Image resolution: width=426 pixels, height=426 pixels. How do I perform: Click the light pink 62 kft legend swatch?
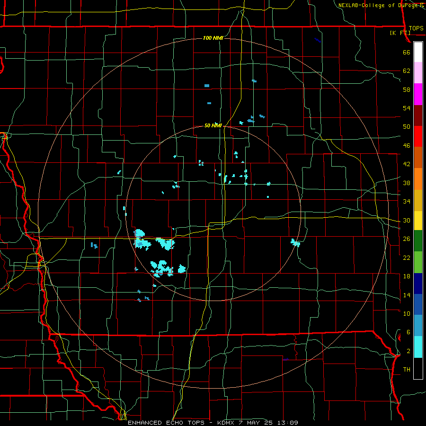click(418, 73)
